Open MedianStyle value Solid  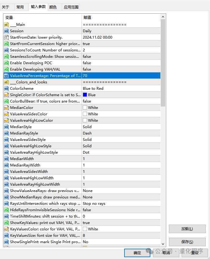(121, 127)
